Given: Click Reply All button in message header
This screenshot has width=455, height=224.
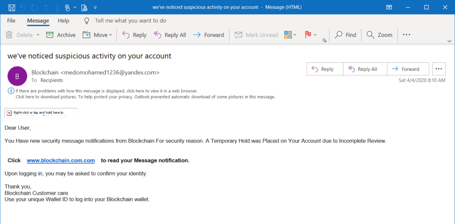Looking at the screenshot, I should [x=365, y=69].
